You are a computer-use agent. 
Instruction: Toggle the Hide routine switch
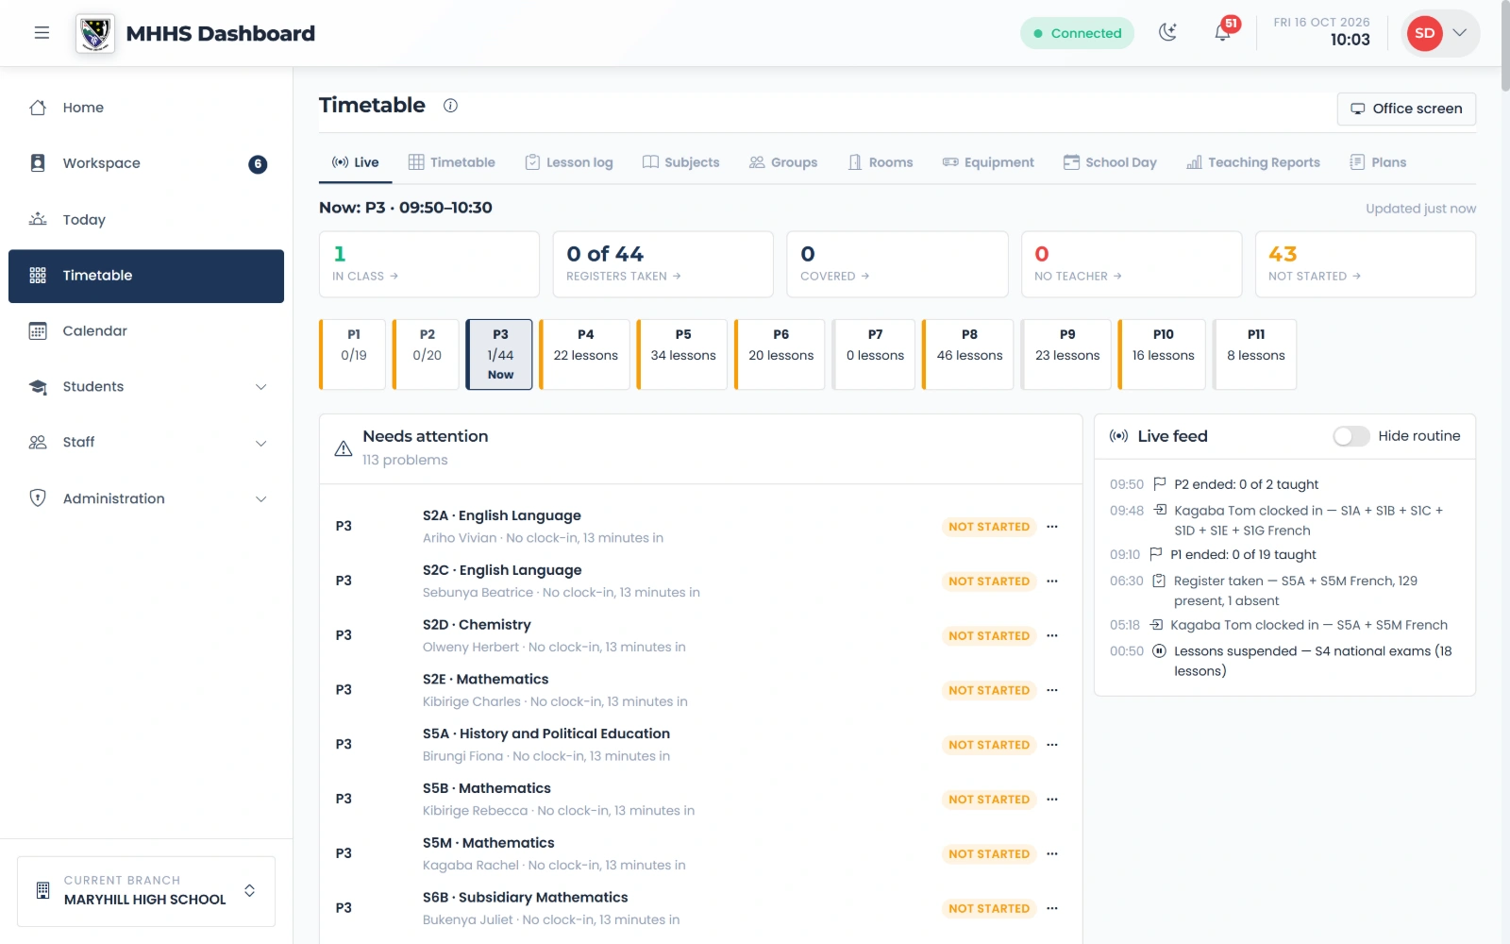(x=1351, y=436)
